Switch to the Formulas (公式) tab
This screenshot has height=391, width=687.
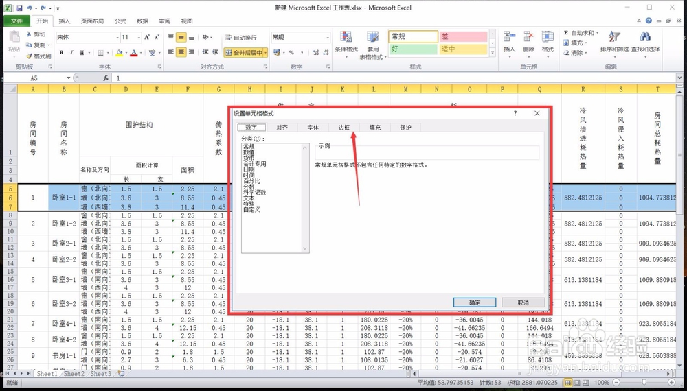tap(120, 21)
